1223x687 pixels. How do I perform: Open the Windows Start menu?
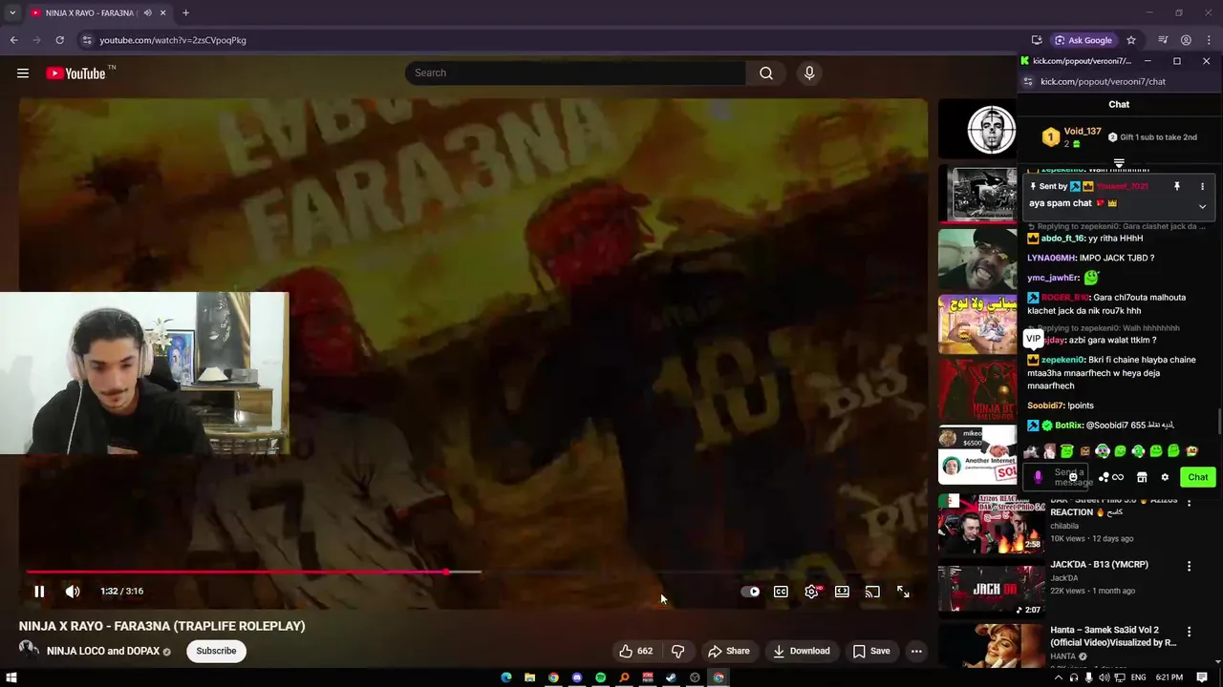tap(11, 677)
